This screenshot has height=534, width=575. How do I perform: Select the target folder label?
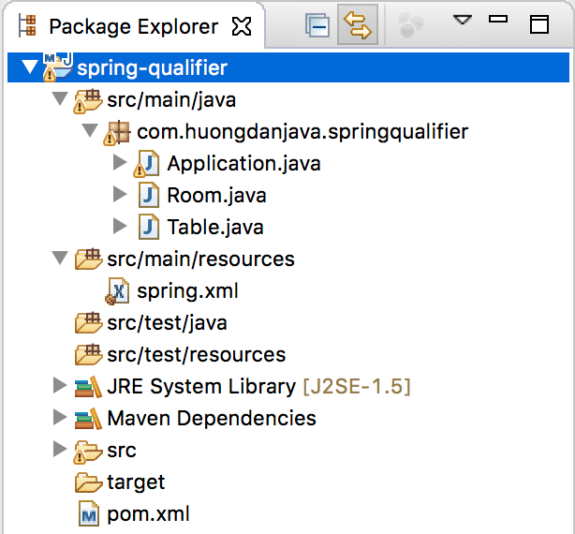(x=136, y=483)
